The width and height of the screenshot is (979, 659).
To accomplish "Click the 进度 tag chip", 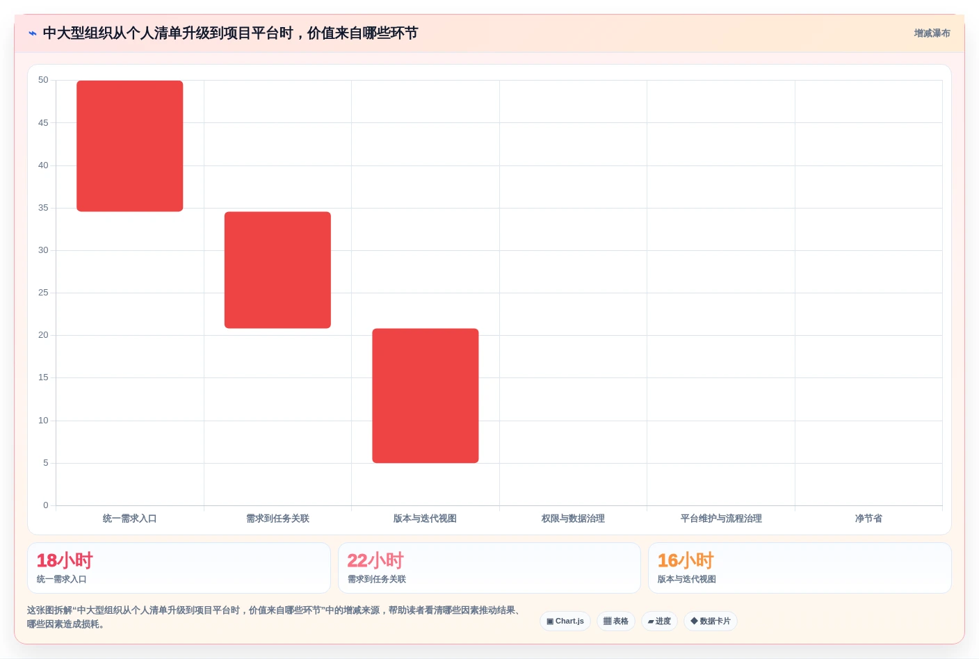I will 659,621.
